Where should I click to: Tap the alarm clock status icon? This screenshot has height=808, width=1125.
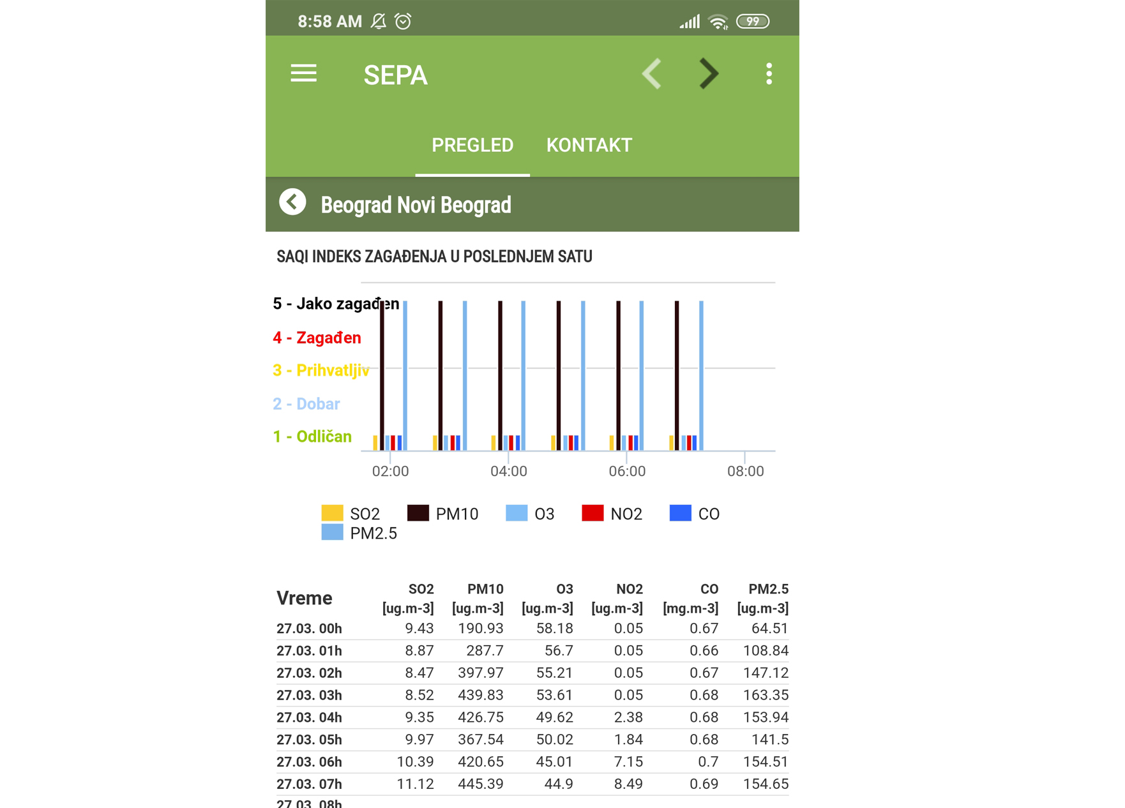[x=404, y=21]
